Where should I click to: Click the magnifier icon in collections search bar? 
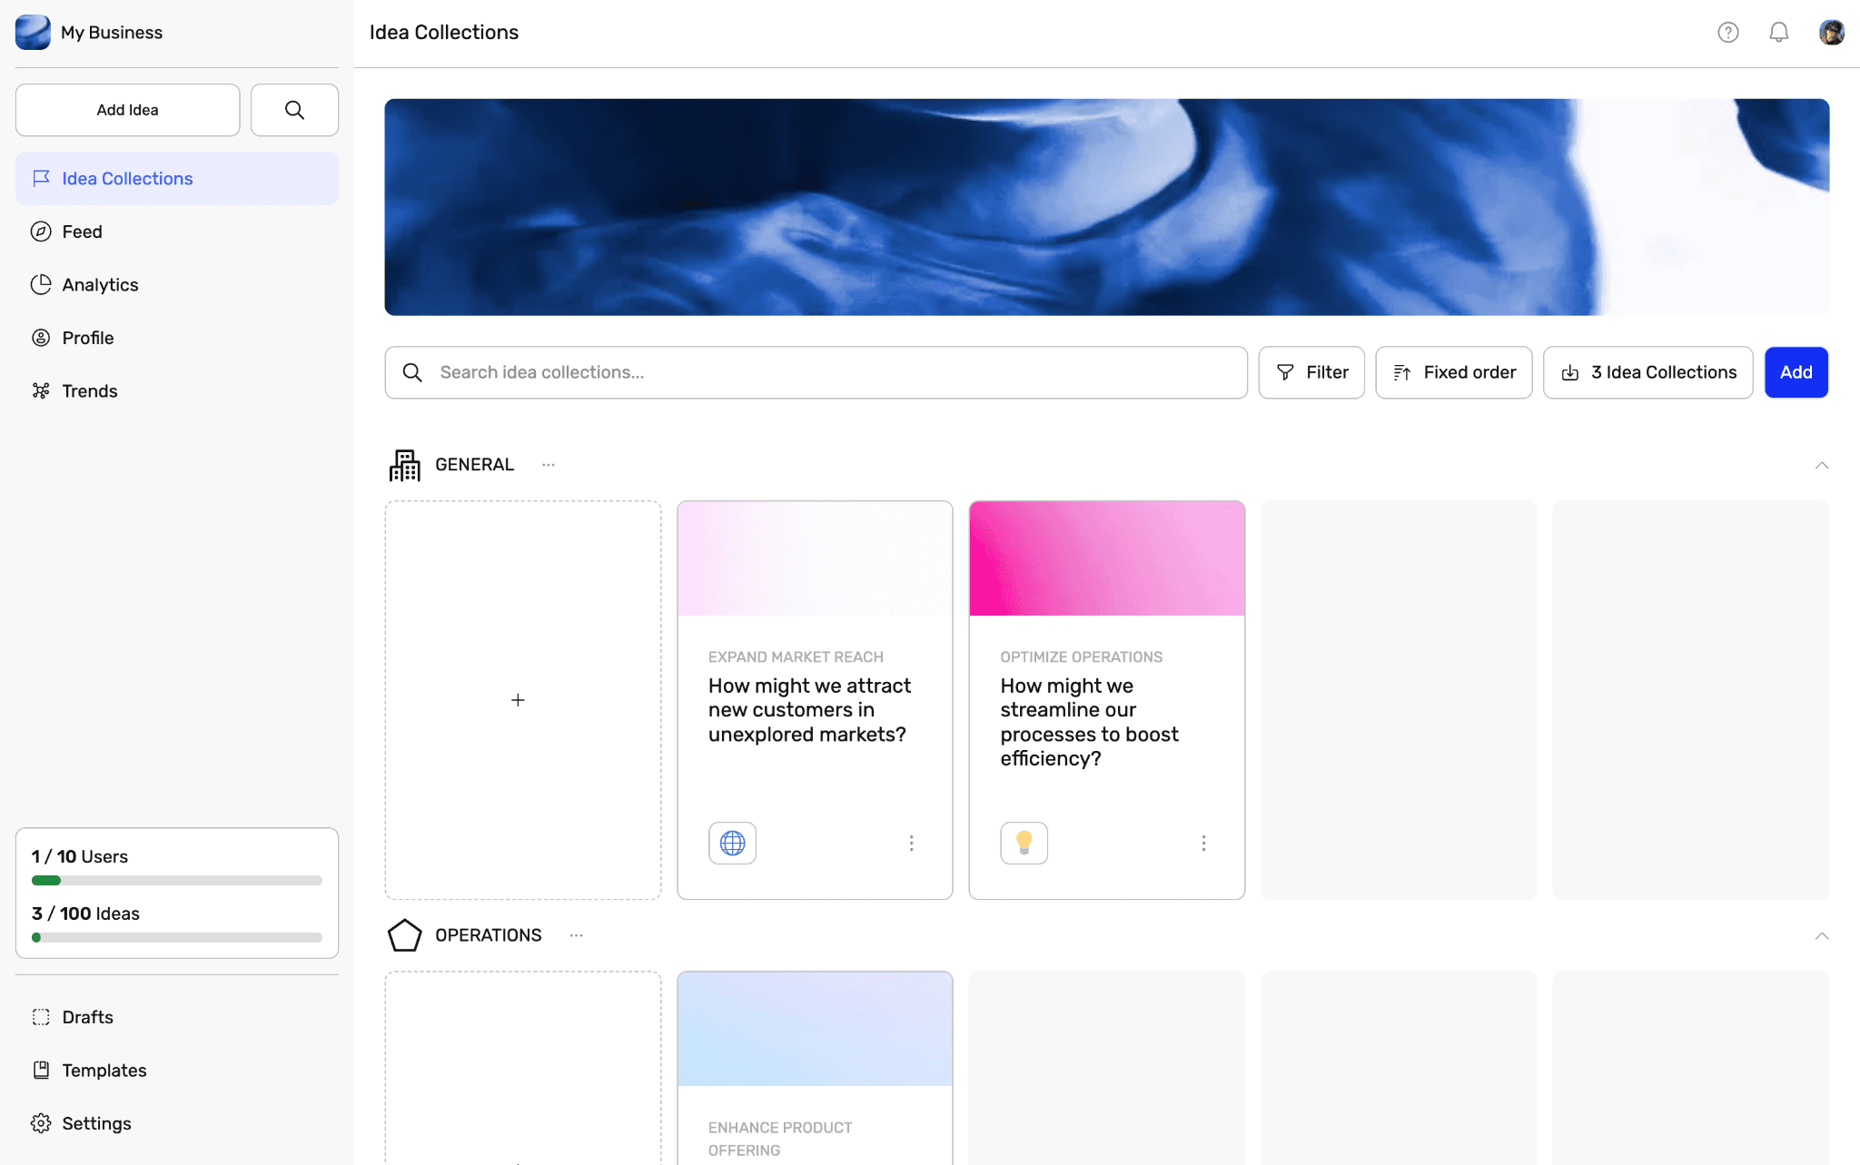click(x=412, y=372)
